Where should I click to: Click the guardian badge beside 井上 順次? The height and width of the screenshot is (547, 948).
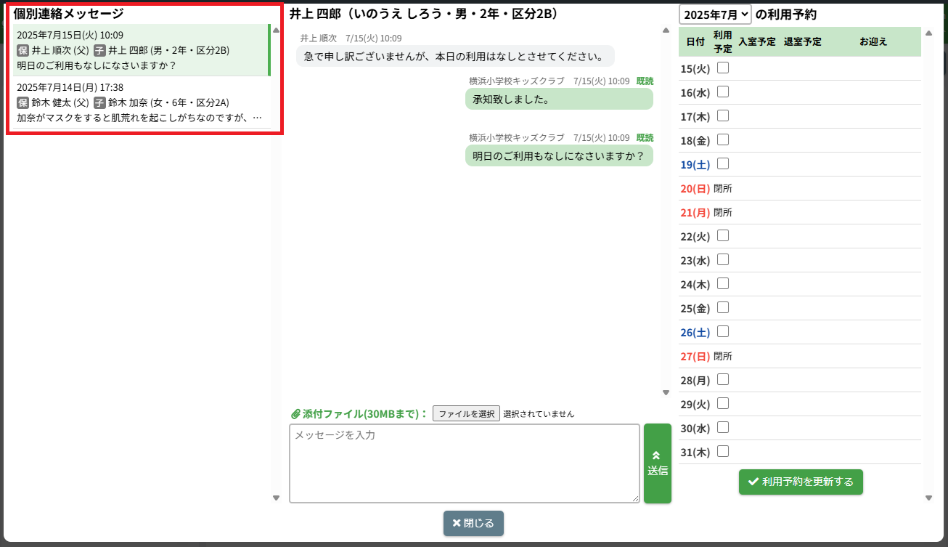[23, 50]
